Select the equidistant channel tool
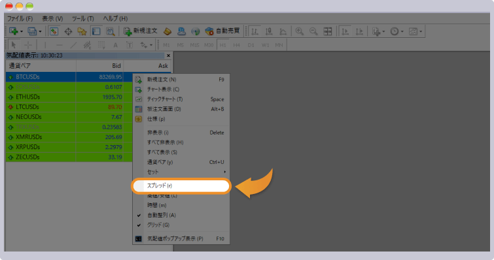This screenshot has height=260, width=494. click(87, 45)
